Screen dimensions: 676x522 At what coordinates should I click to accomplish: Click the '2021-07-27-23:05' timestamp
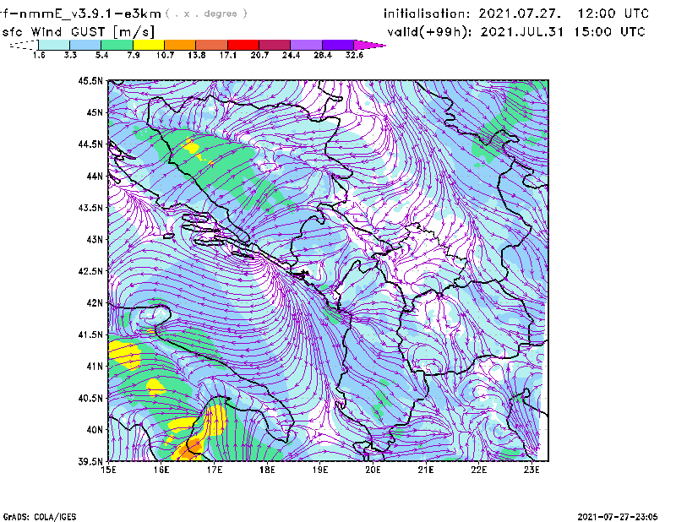click(x=618, y=517)
